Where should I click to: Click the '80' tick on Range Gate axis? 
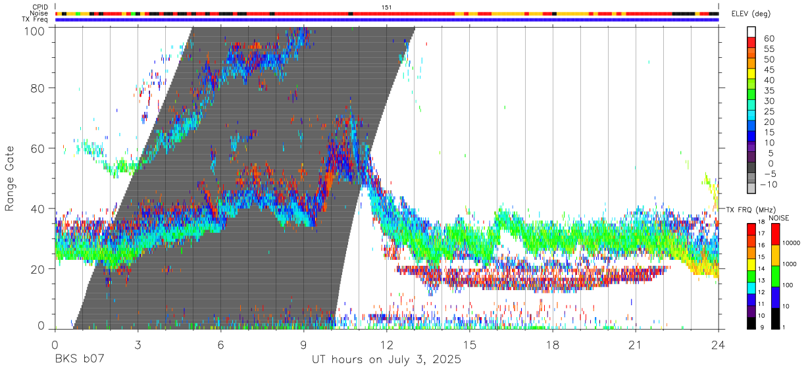coord(39,87)
